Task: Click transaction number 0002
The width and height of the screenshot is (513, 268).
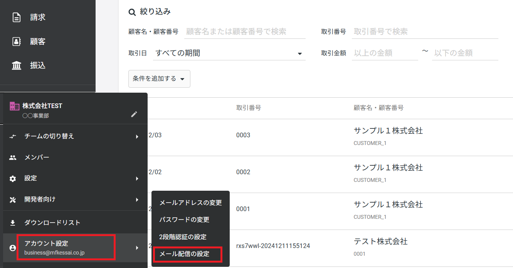Action: click(243, 172)
